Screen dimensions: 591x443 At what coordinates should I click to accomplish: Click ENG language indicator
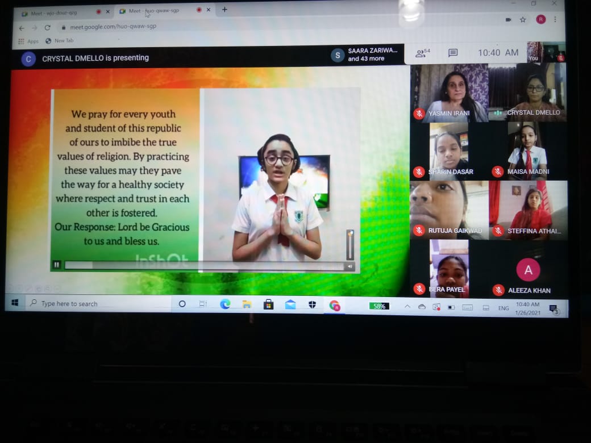pos(503,308)
